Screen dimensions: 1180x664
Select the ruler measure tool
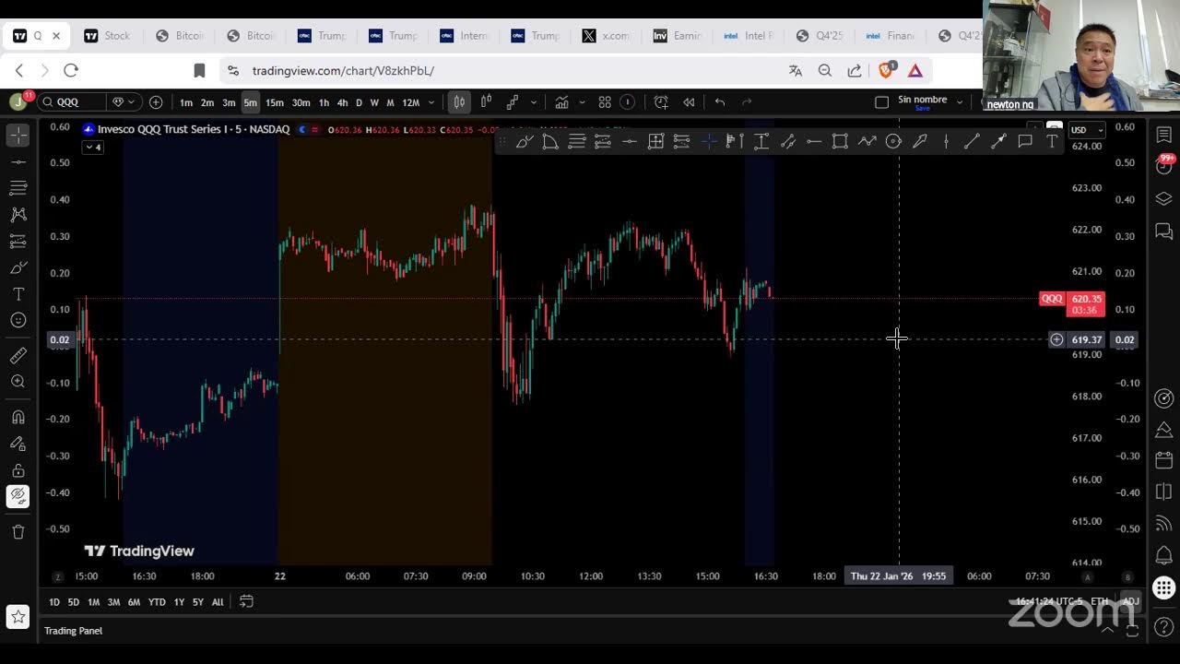pyautogui.click(x=18, y=355)
